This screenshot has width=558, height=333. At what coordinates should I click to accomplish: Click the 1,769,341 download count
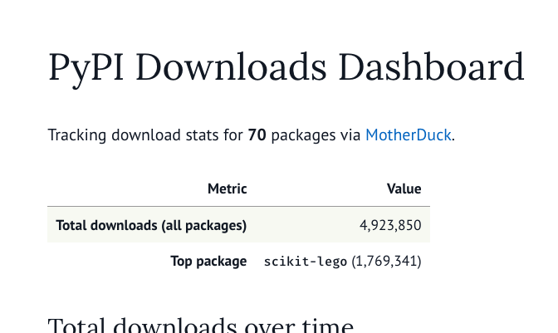click(x=386, y=262)
